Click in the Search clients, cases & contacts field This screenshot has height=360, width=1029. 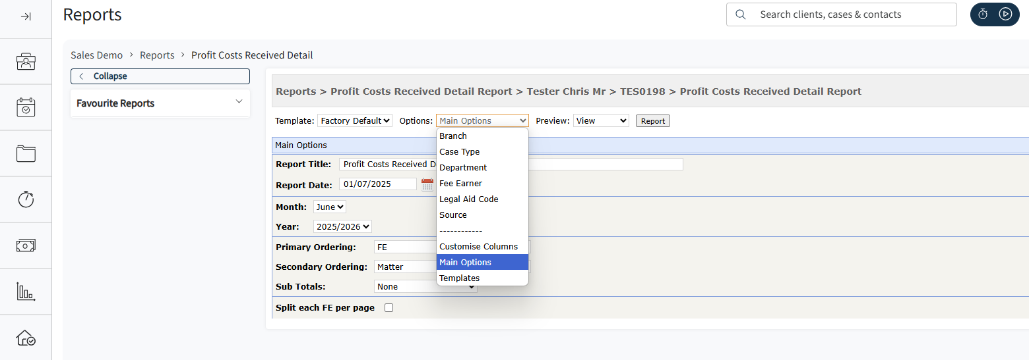pos(842,14)
